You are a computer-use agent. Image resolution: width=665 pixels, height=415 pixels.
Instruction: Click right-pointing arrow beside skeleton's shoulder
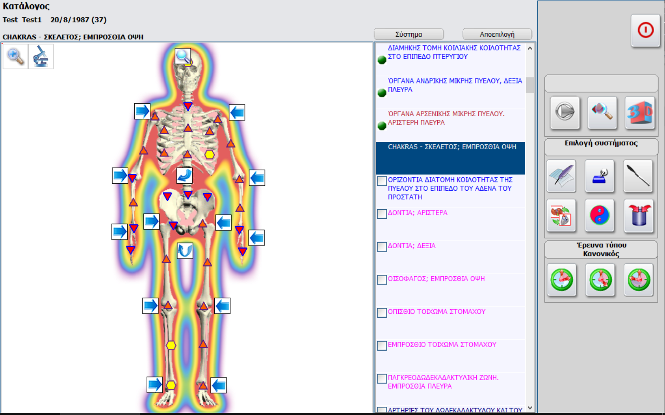pyautogui.click(x=142, y=112)
